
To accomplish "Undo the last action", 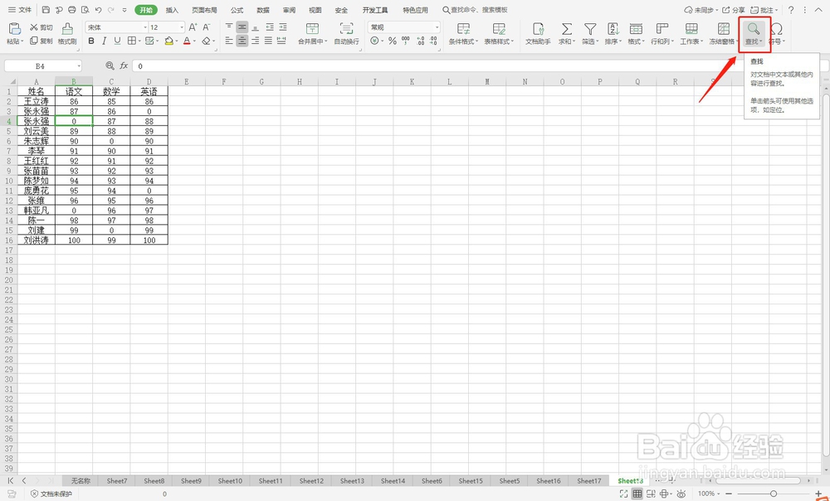I will tap(99, 10).
